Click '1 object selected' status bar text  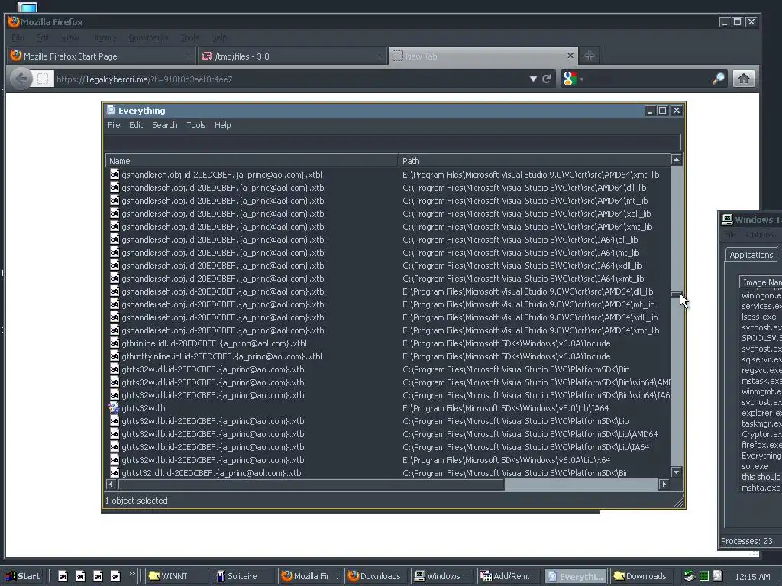point(136,501)
